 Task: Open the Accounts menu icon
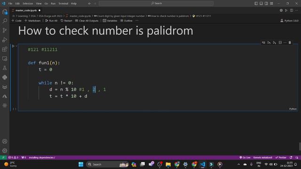click(x=5, y=141)
